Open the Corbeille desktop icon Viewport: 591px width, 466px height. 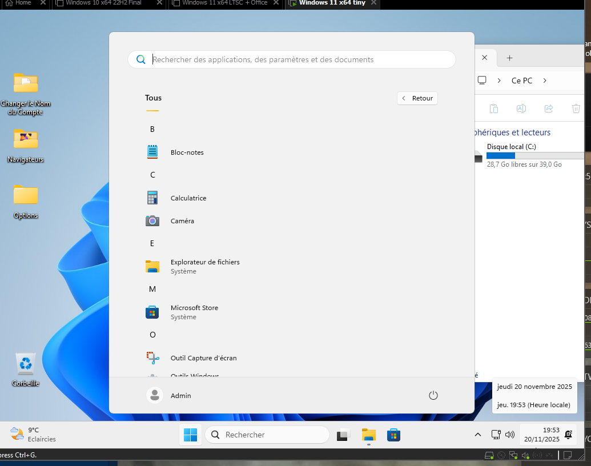click(26, 369)
